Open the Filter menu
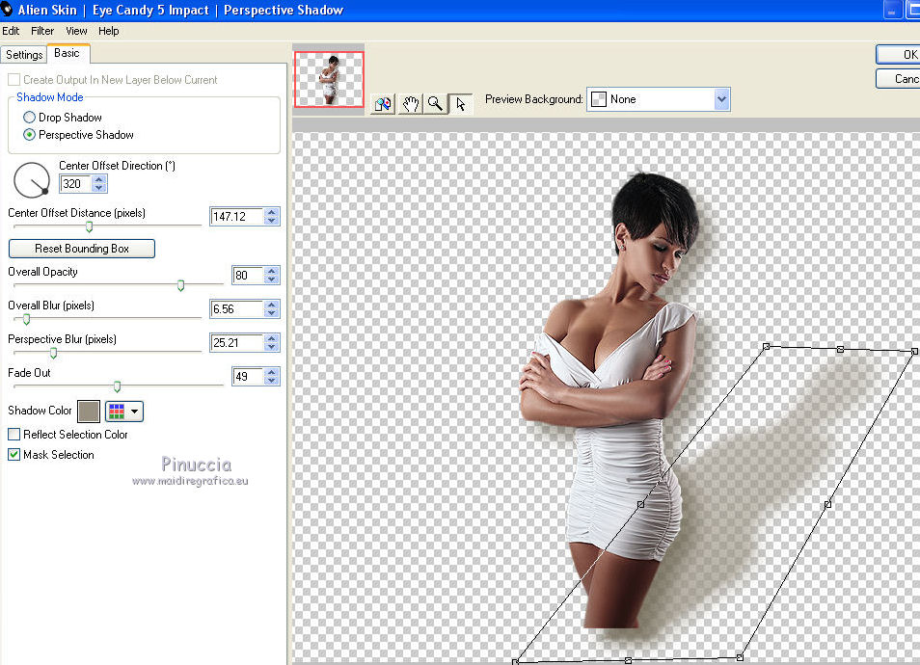The height and width of the screenshot is (665, 920). (x=42, y=31)
